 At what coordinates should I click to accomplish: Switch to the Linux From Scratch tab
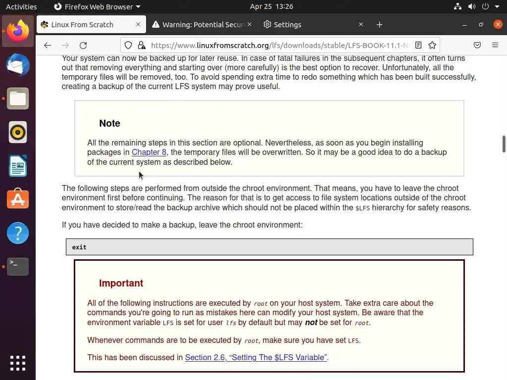pos(91,25)
